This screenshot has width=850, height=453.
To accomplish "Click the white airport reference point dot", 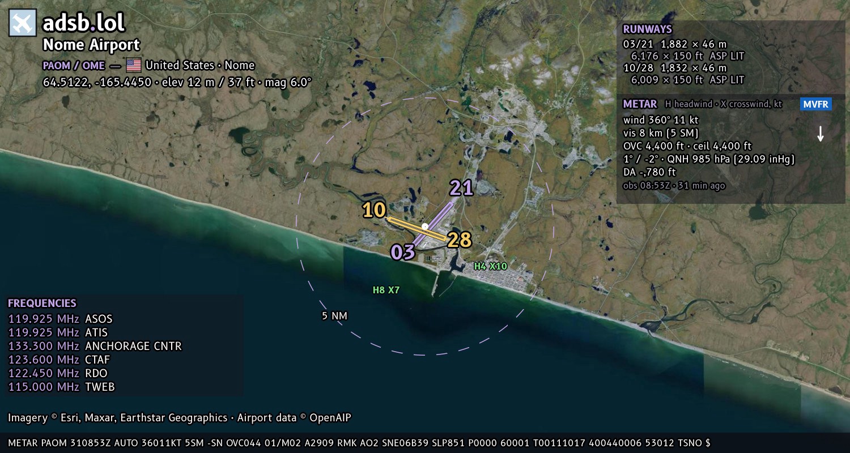I will [x=425, y=226].
